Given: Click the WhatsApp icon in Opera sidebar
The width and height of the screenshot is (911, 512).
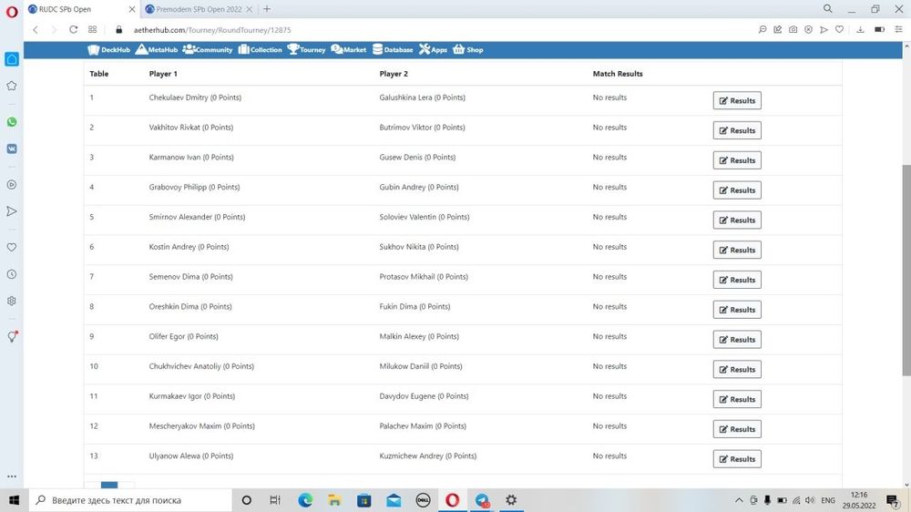Looking at the screenshot, I should pos(12,122).
